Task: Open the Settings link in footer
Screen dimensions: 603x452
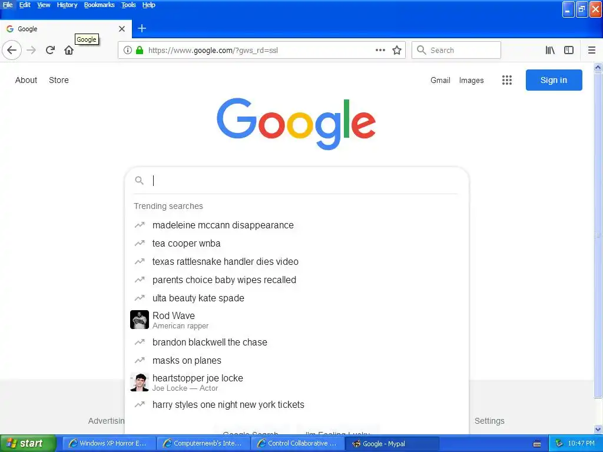Action: pos(489,421)
